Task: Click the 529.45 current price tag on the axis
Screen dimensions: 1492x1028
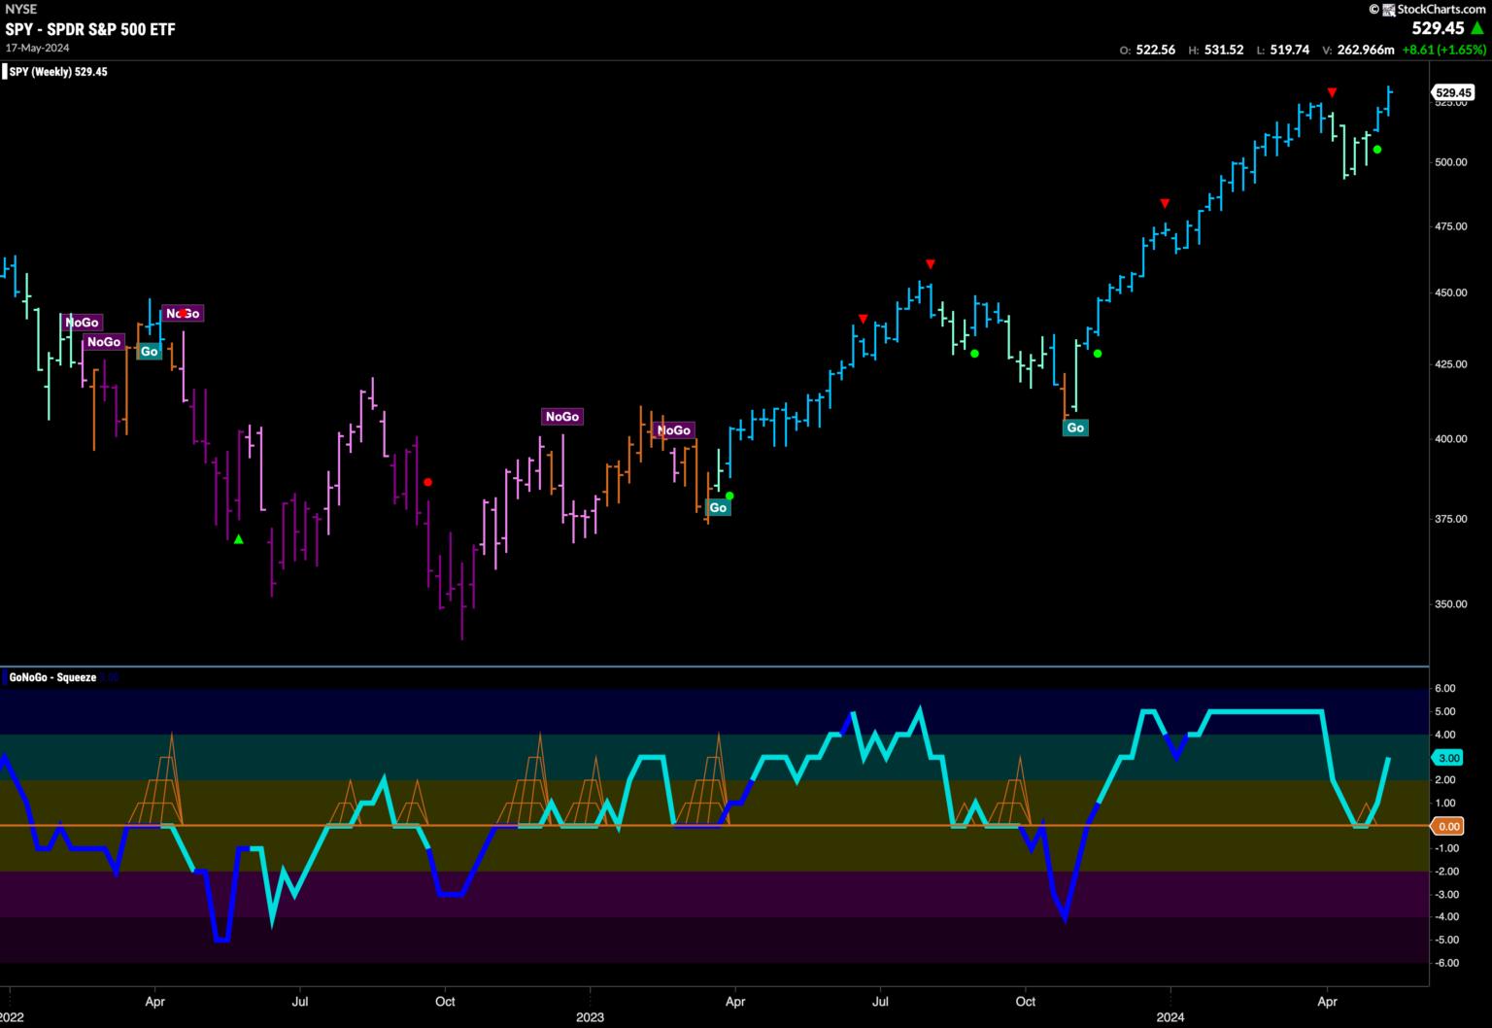Action: [1453, 93]
